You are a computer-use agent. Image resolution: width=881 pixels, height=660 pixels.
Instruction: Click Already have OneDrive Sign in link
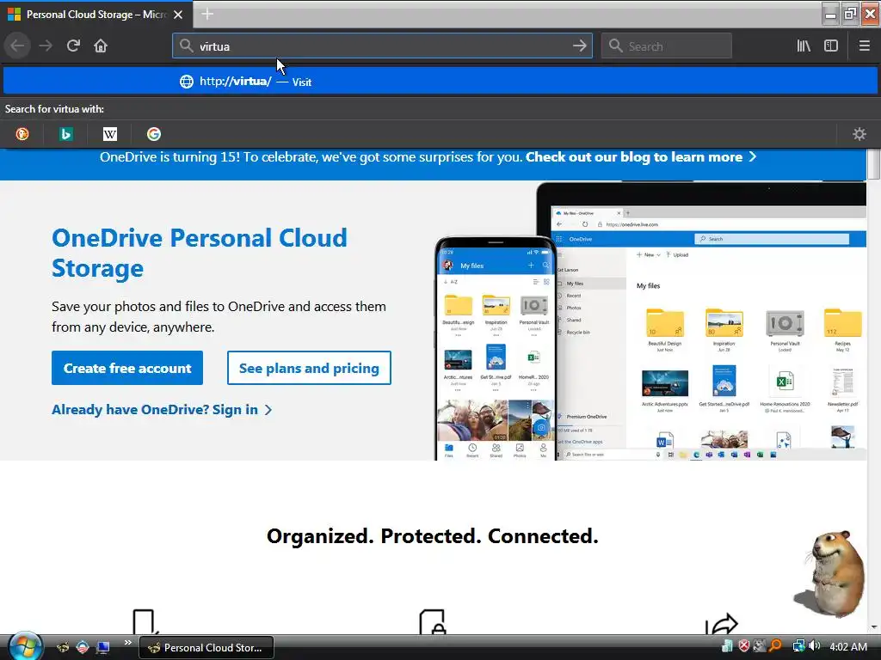[162, 410]
